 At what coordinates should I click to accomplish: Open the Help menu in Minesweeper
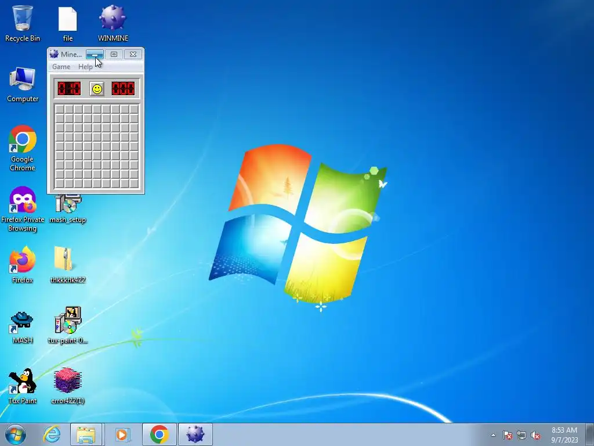click(85, 66)
